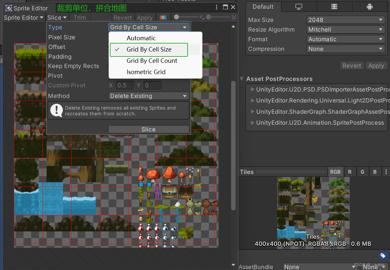The height and width of the screenshot is (270, 390).
Task: Expand the PSDImporterAssetPostProcessor entry
Action: [253, 89]
